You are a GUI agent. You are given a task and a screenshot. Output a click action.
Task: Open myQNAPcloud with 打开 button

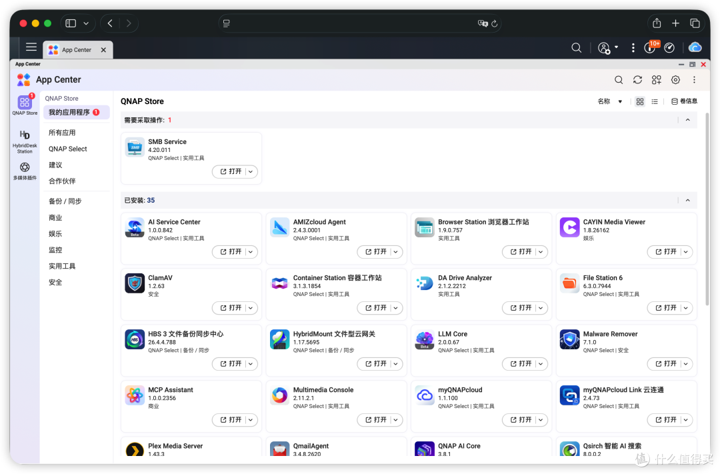click(x=520, y=420)
